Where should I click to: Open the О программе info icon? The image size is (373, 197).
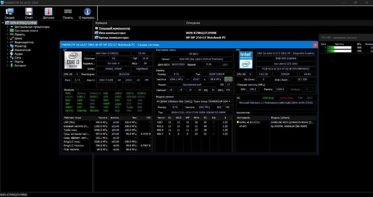coord(87,13)
